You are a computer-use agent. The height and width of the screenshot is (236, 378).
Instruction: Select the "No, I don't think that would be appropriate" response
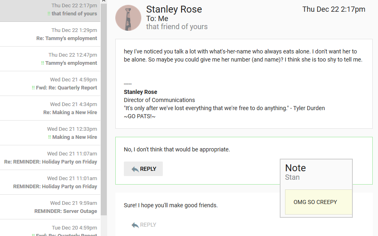click(177, 150)
